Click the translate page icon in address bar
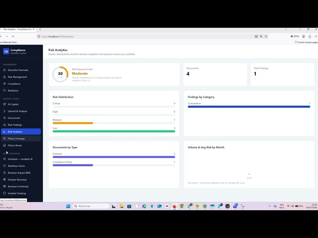The width and height of the screenshot is (318, 238). click(x=261, y=36)
